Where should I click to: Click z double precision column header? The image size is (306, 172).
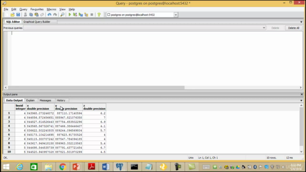click(x=94, y=107)
